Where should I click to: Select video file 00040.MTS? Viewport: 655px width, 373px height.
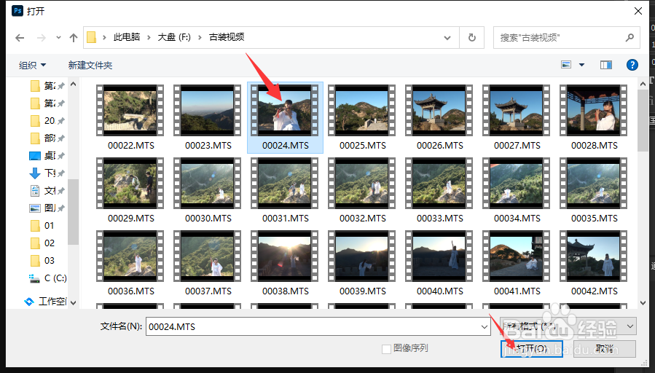pos(440,263)
